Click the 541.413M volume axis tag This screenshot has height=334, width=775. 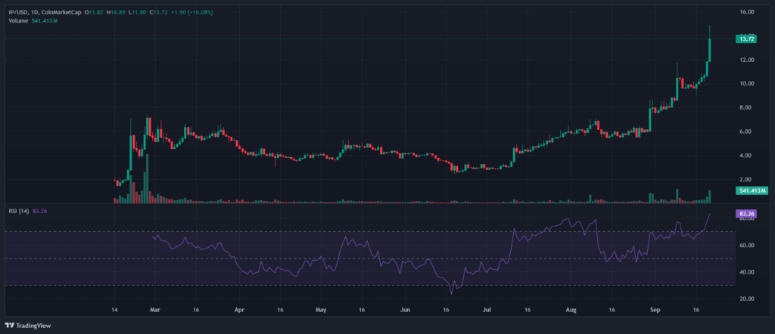[x=751, y=191]
